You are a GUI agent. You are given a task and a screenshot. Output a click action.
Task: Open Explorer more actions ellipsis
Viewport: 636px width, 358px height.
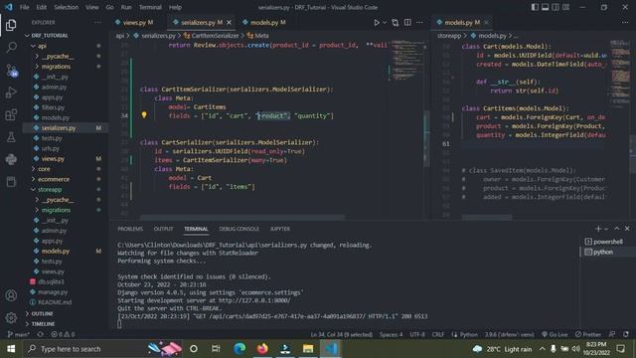coord(97,22)
